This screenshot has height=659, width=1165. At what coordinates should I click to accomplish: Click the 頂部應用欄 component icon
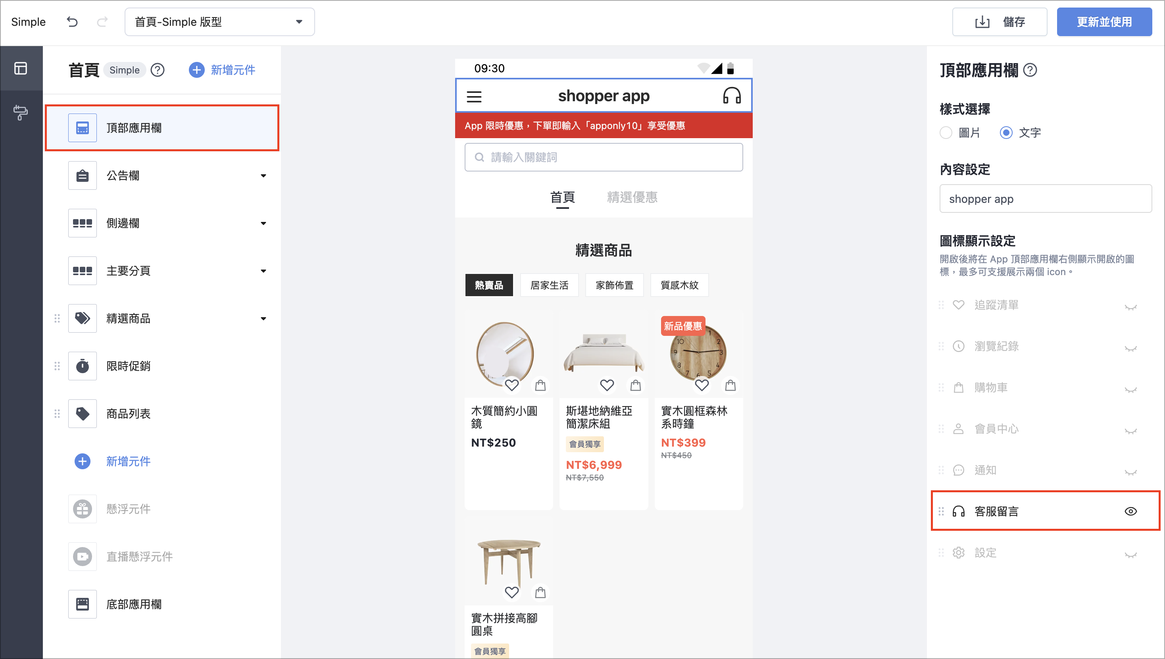(82, 128)
